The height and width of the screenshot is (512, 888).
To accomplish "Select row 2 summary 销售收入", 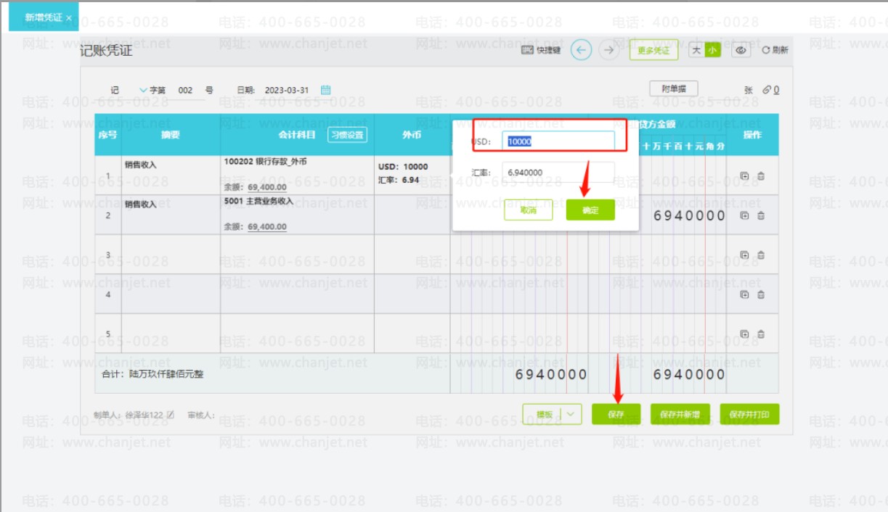I will tap(140, 205).
